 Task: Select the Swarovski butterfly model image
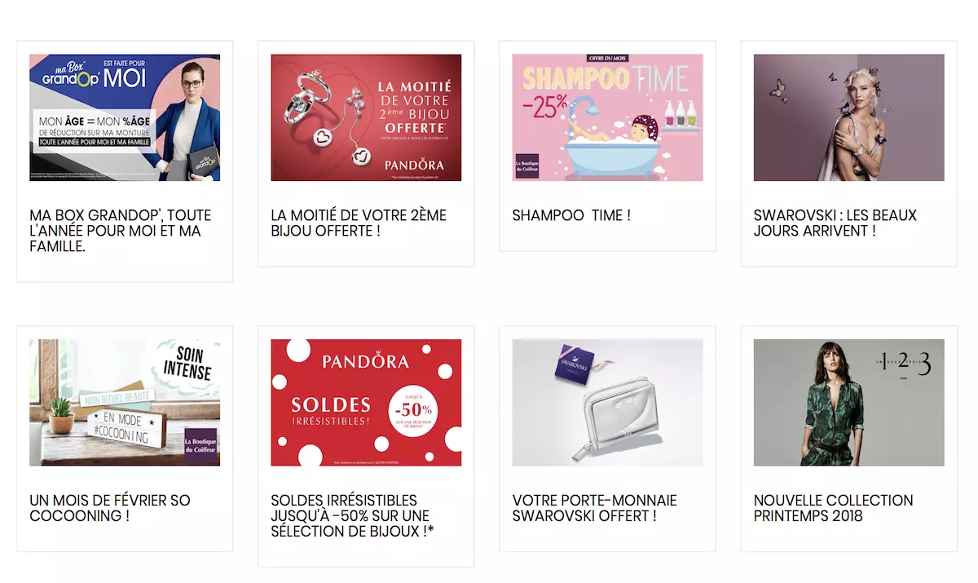tap(849, 117)
